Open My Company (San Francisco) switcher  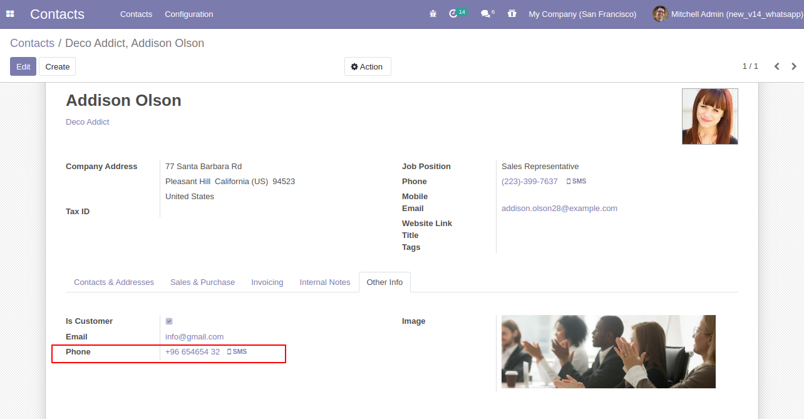pyautogui.click(x=582, y=14)
